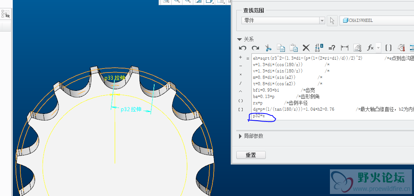
Task: Insert caret power operator
Action: 240,91
